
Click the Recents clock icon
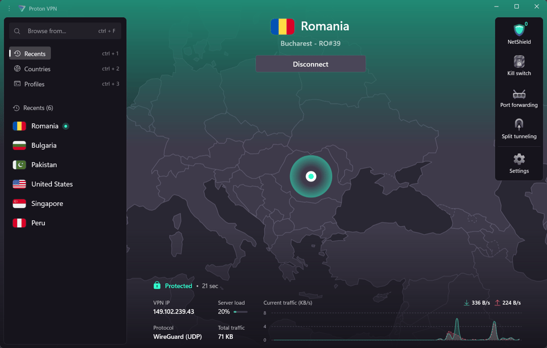click(17, 53)
